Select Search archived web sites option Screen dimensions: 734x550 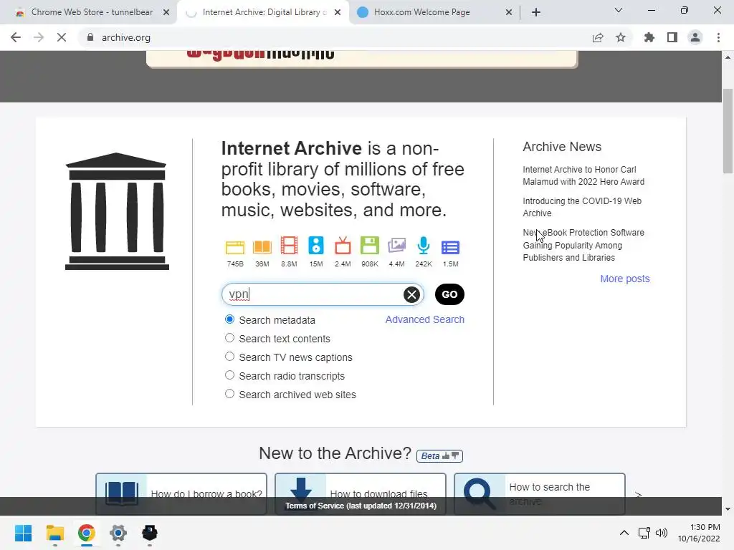click(x=229, y=394)
